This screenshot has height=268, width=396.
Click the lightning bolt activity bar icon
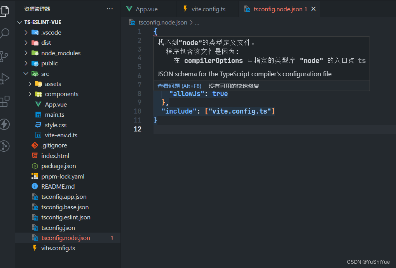click(x=4, y=124)
